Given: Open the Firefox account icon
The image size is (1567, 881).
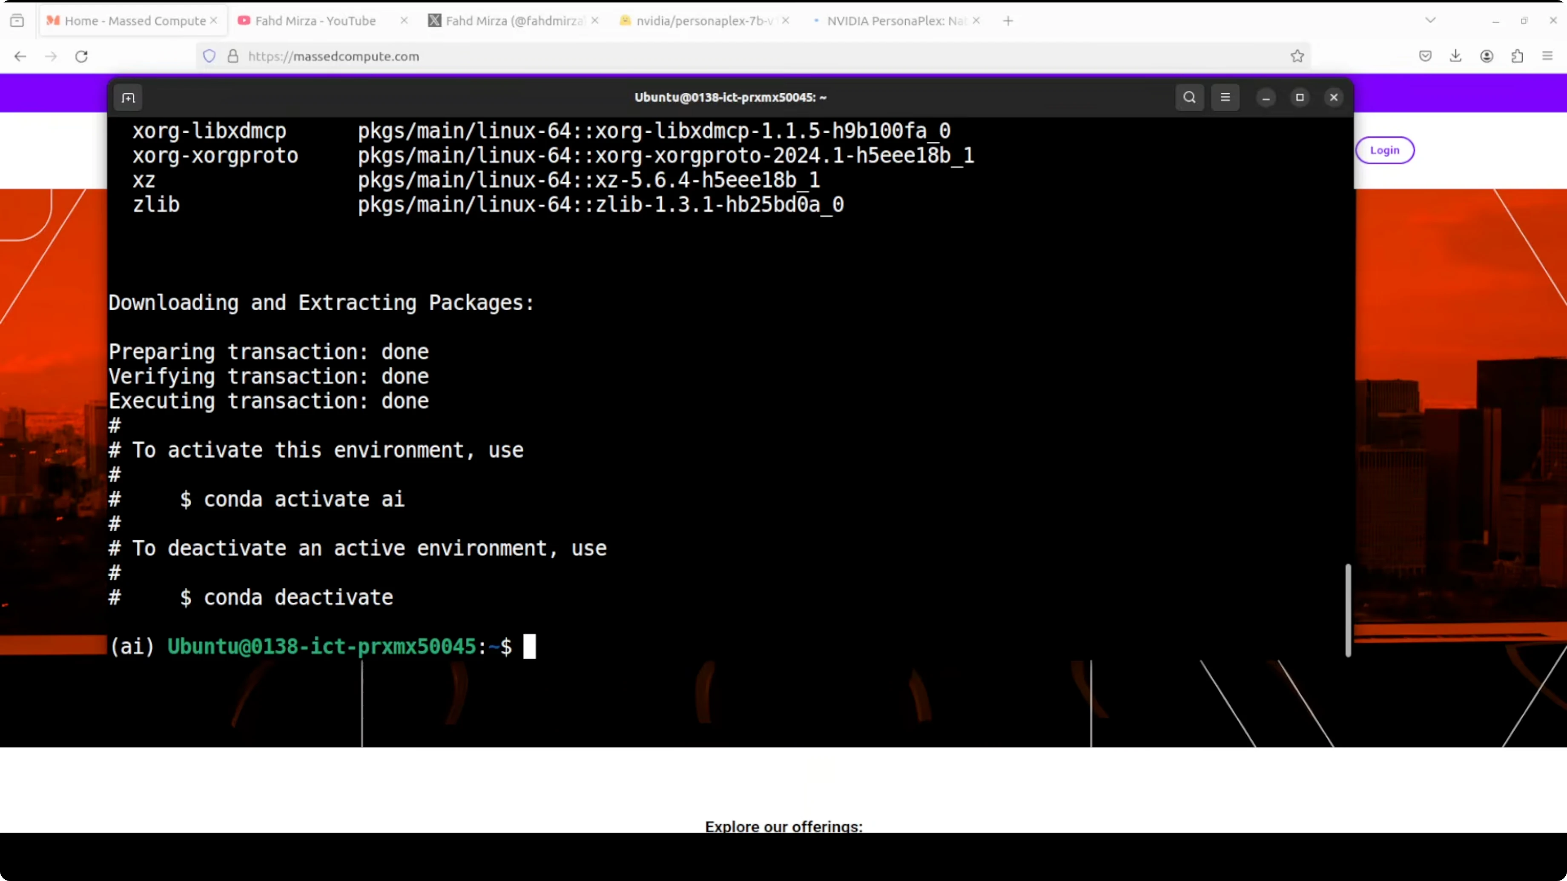Looking at the screenshot, I should (1487, 56).
